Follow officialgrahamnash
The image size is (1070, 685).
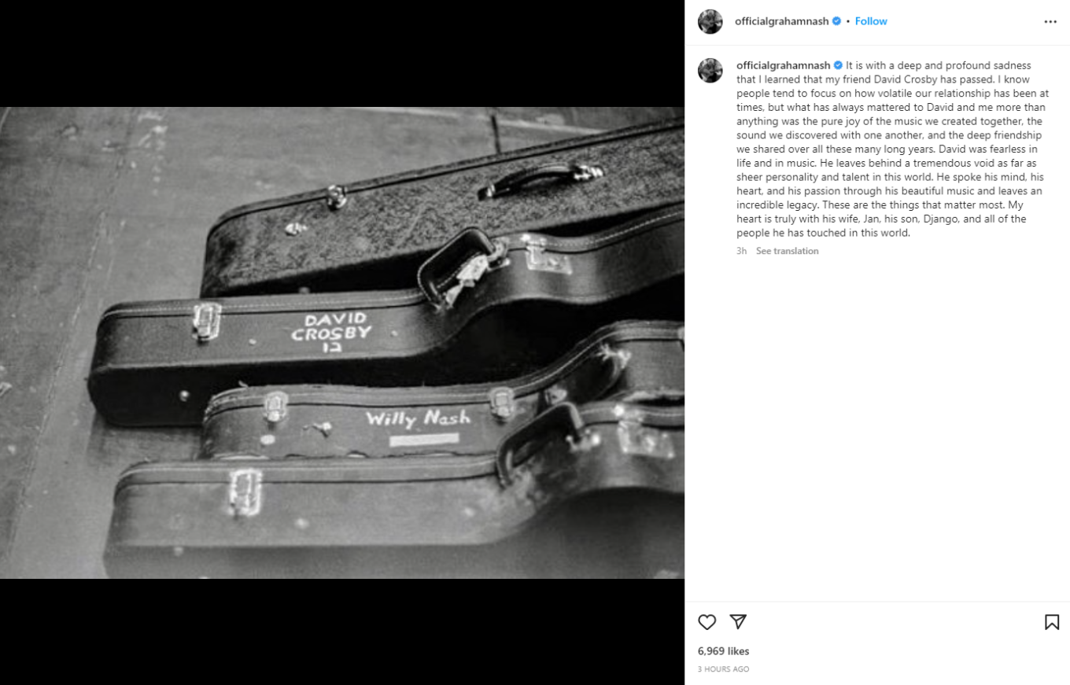click(x=871, y=21)
